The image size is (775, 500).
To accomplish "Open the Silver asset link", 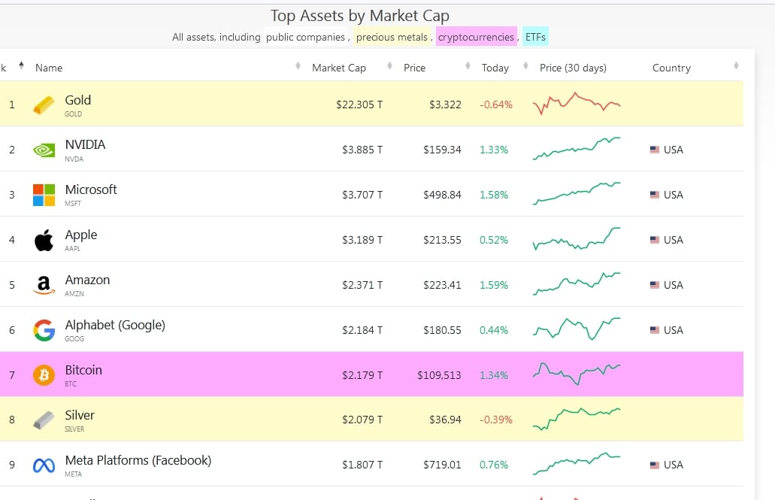I will [80, 415].
